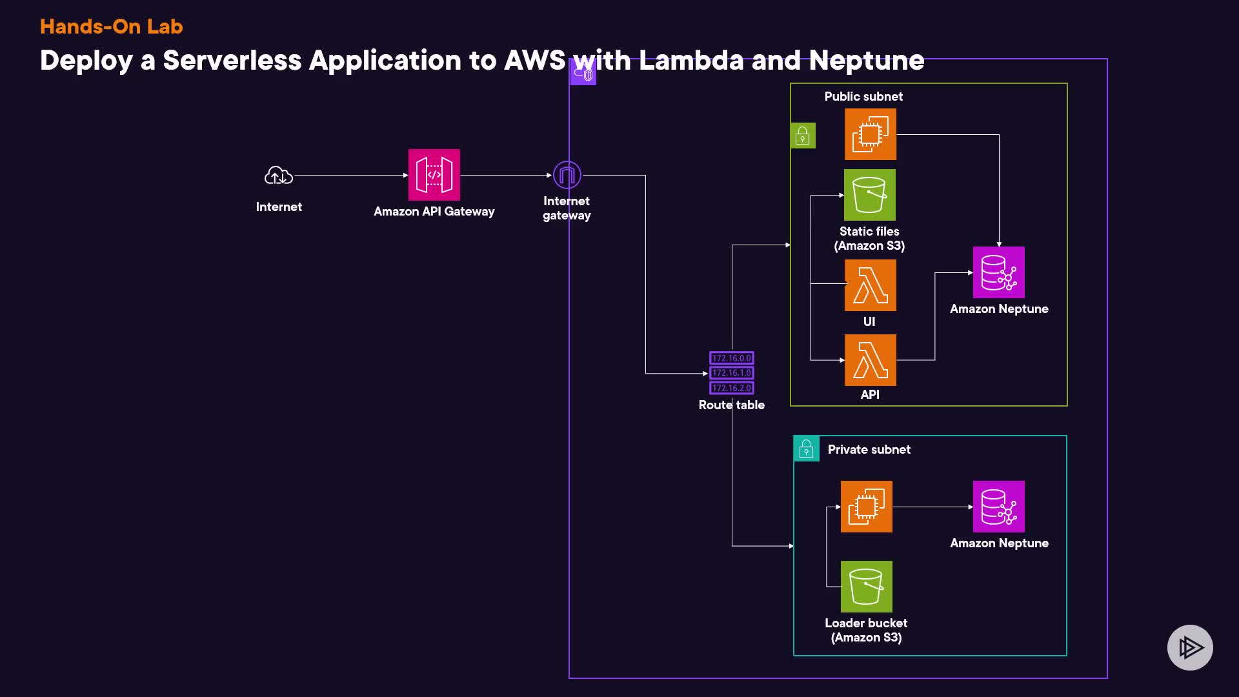Click the teal Private subnet lock icon
1239x697 pixels.
tap(806, 449)
